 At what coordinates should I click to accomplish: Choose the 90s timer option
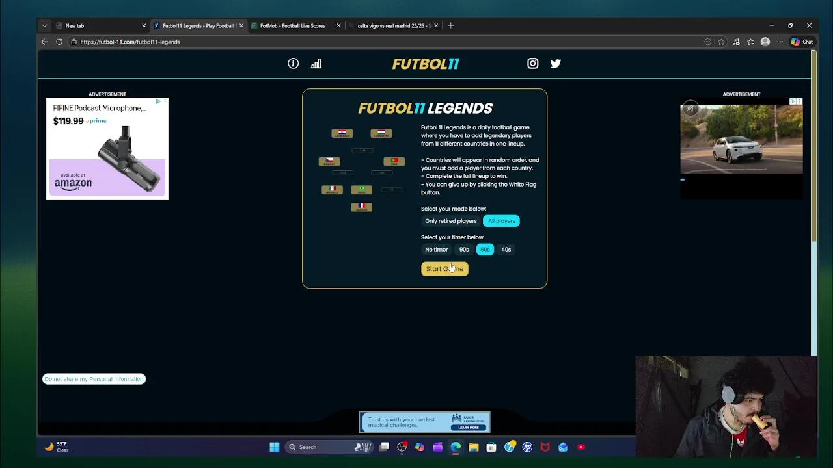click(464, 250)
